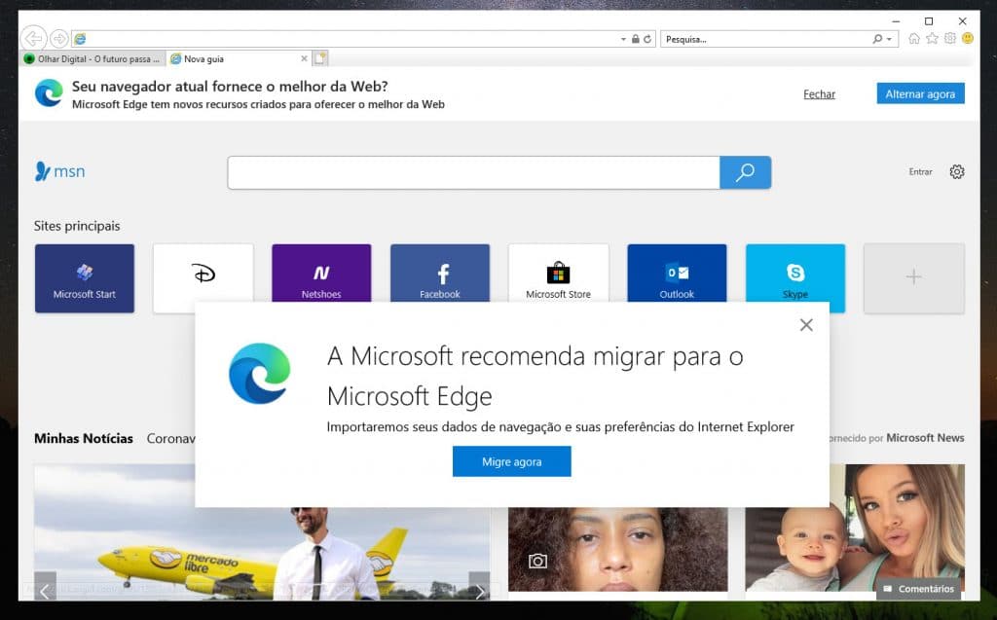997x620 pixels.
Task: Close the Edge migration popup with X
Action: tap(806, 325)
